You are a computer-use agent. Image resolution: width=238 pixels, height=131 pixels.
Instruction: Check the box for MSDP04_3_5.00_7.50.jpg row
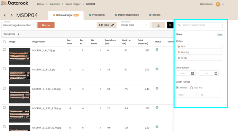point(4,88)
